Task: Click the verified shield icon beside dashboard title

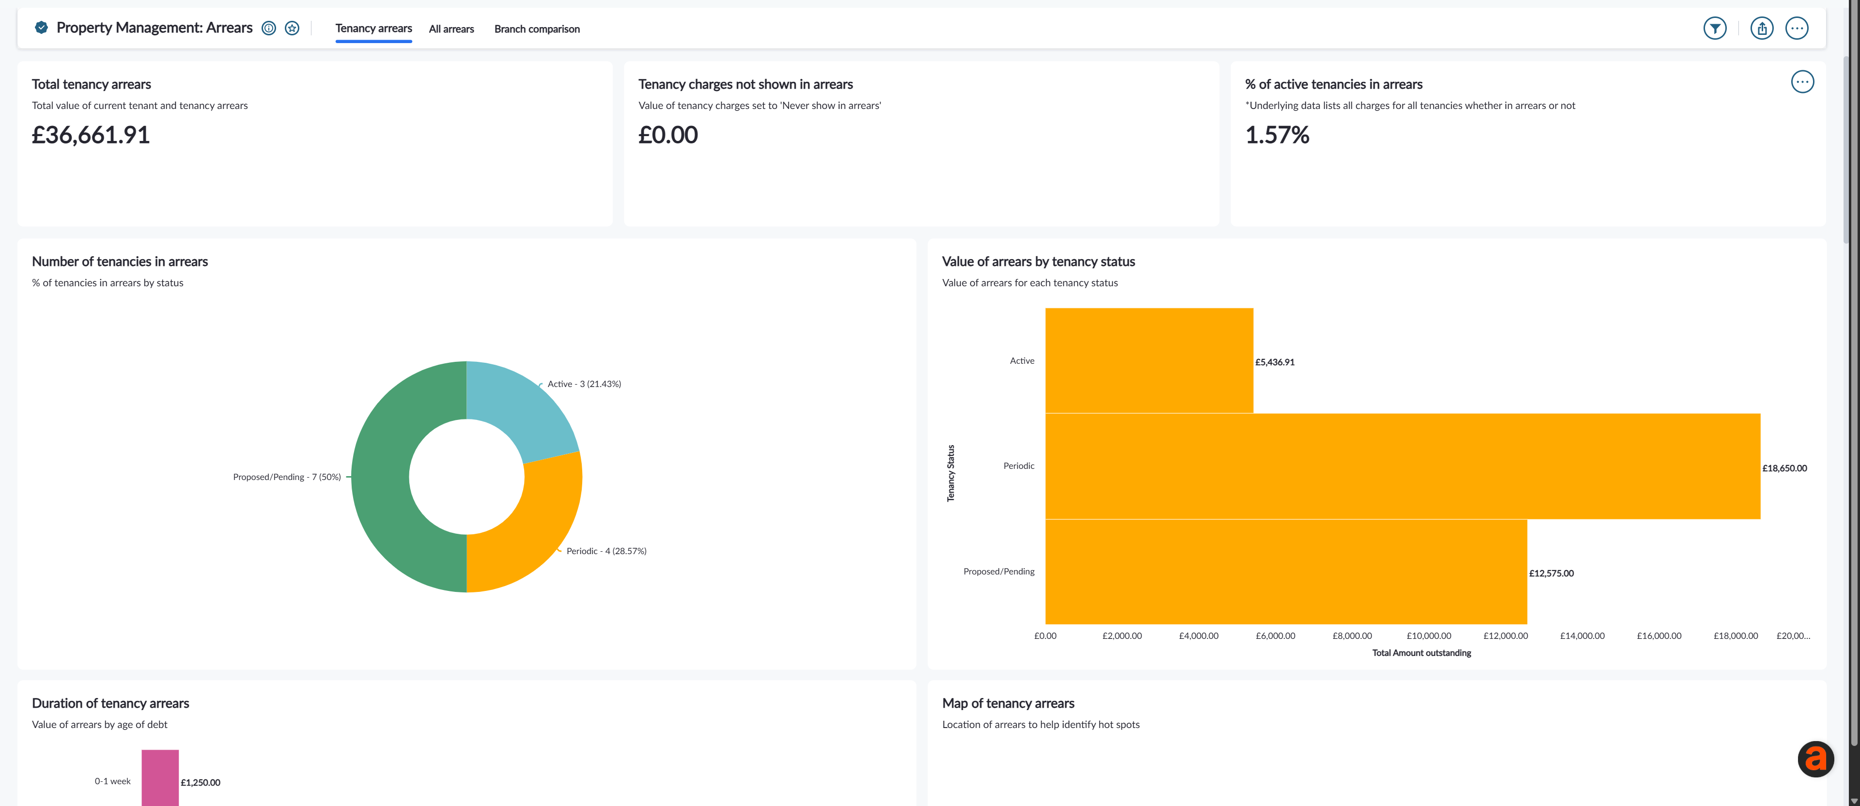Action: pyautogui.click(x=41, y=28)
